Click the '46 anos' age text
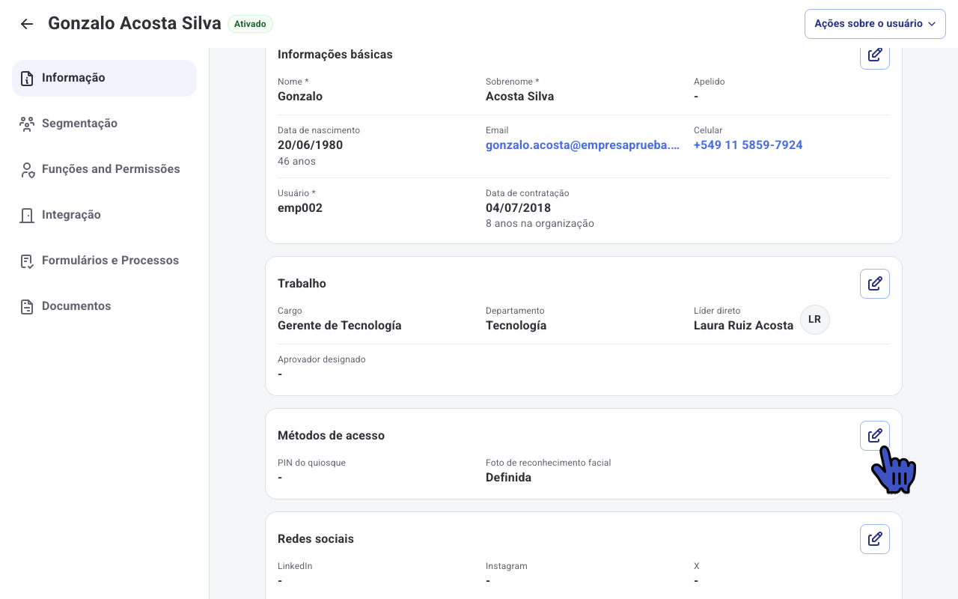958x599 pixels. pyautogui.click(x=296, y=162)
